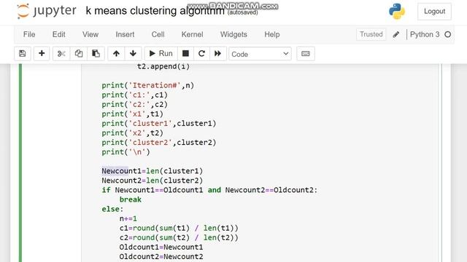Select the cell via its green left border
467x262 pixels.
point(20,163)
